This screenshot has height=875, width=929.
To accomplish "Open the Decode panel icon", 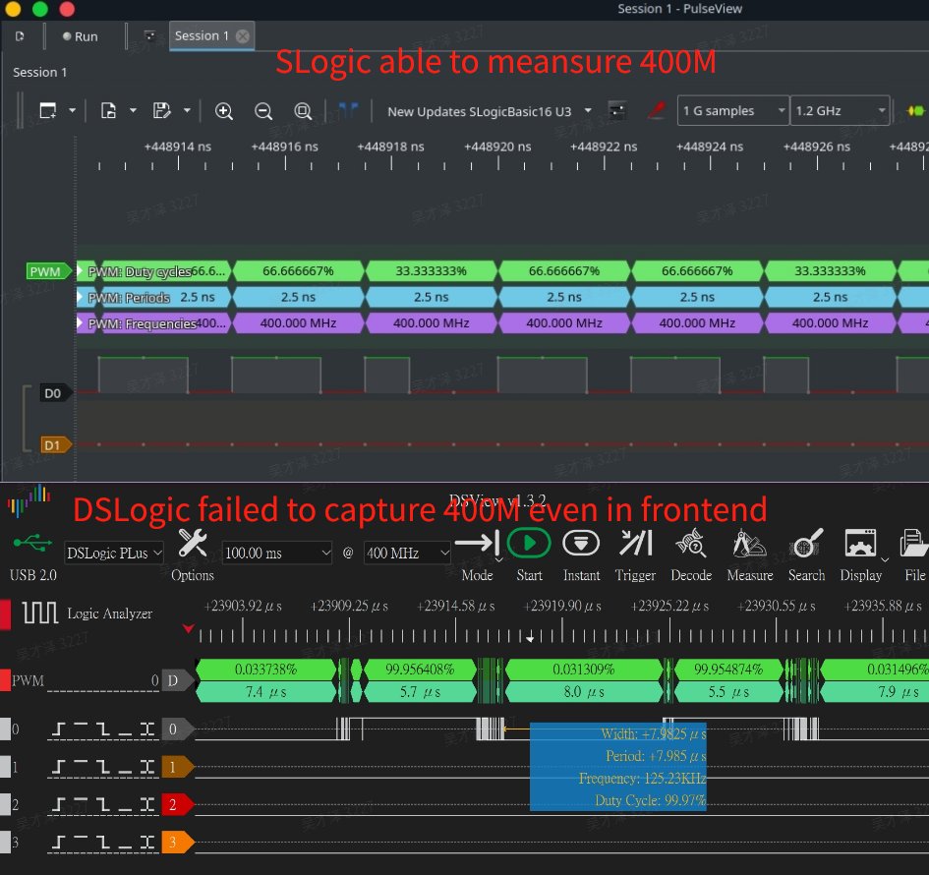I will (x=691, y=543).
